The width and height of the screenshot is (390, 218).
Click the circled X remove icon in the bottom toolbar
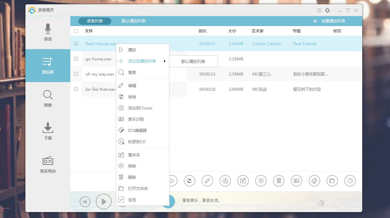coord(261,181)
